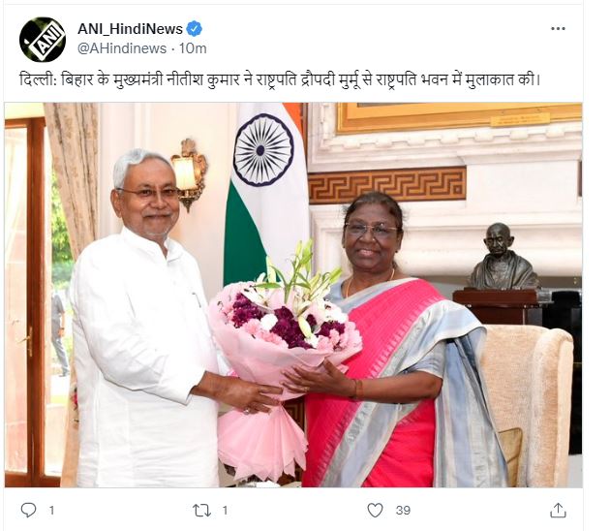This screenshot has width=610, height=531.
Task: Click the like count 39
Action: 403,511
